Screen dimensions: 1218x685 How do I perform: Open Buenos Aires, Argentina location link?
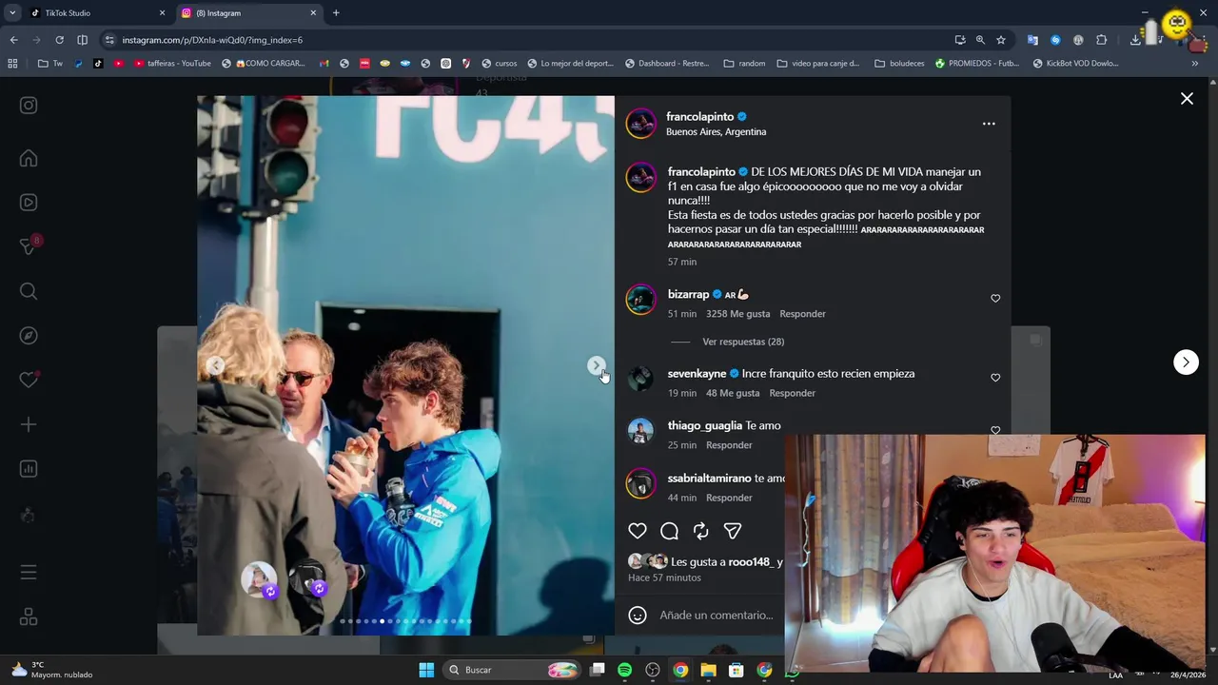coord(716,131)
